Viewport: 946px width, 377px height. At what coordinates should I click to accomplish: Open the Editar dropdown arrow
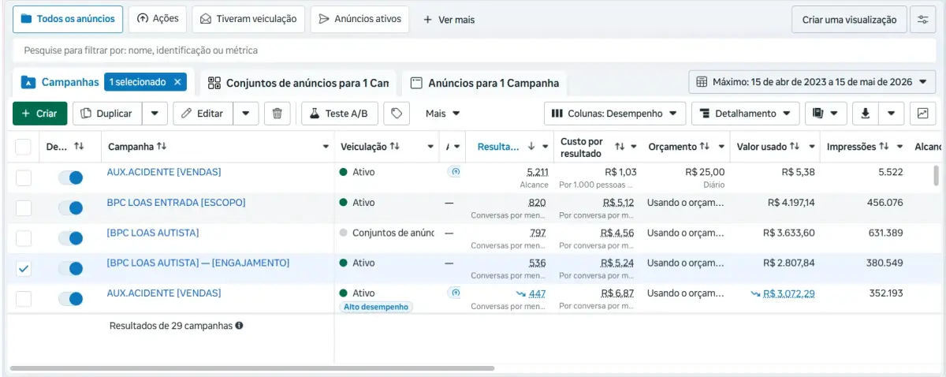click(x=246, y=114)
